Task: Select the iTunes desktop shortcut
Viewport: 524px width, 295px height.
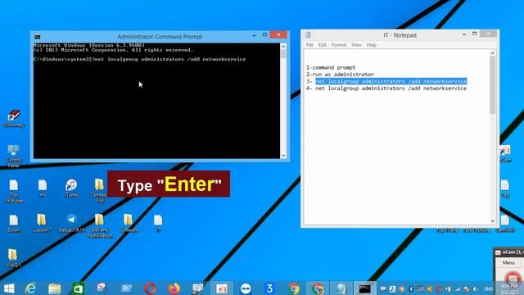Action: (x=71, y=188)
